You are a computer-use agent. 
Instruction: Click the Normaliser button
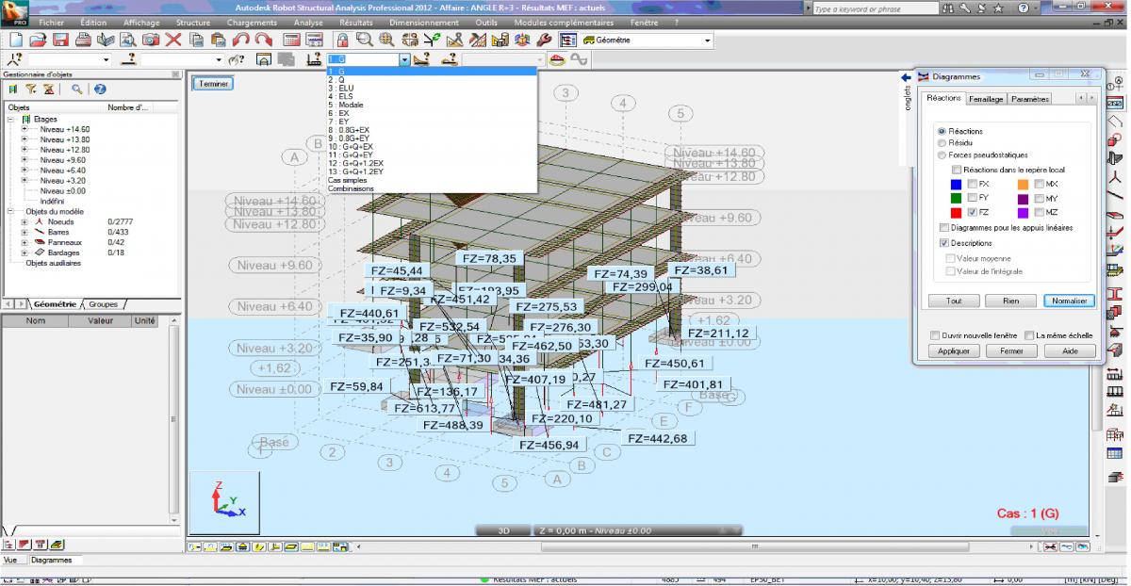(x=1068, y=301)
